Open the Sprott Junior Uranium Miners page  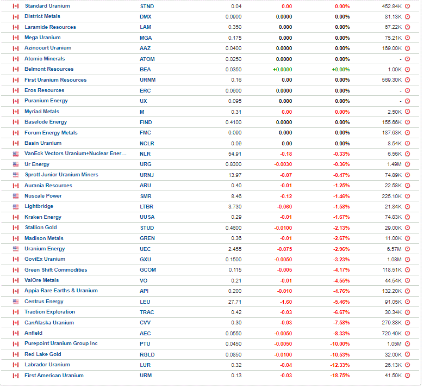61,175
